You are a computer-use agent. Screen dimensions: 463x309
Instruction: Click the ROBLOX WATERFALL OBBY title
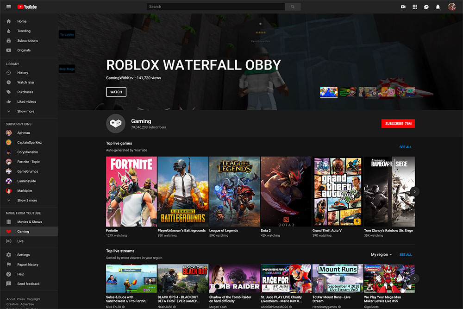coord(194,65)
